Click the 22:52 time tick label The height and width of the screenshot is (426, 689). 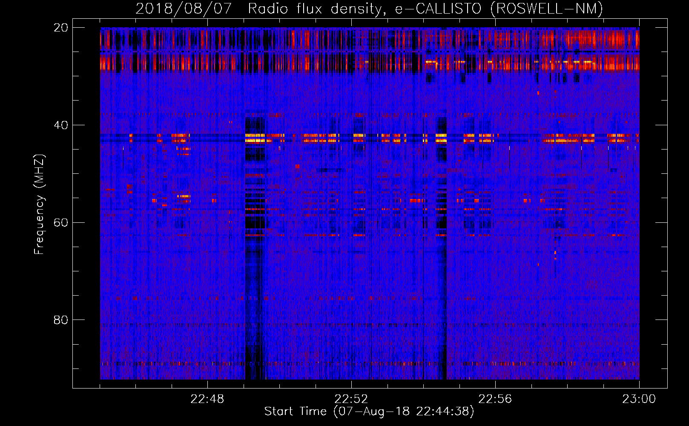351,399
